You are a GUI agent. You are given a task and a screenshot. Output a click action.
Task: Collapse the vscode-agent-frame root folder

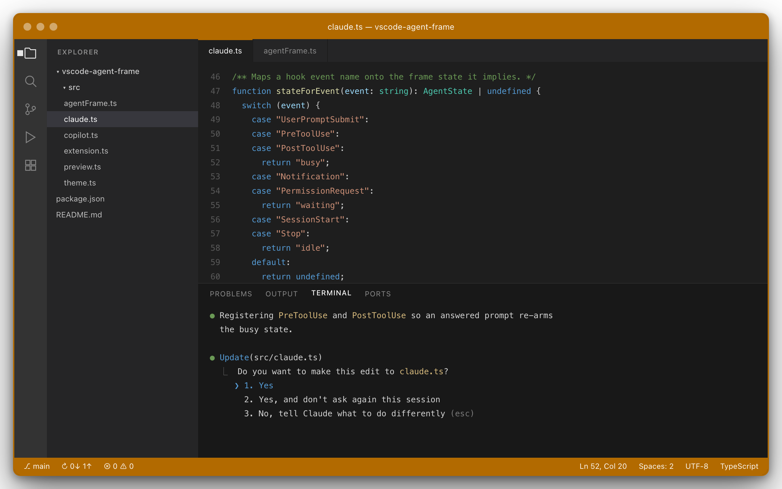123,71
